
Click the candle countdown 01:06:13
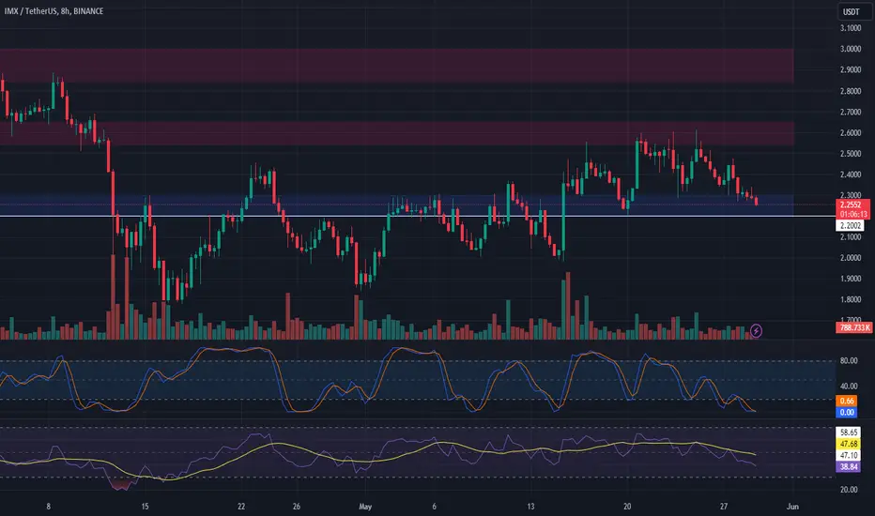[x=852, y=214]
